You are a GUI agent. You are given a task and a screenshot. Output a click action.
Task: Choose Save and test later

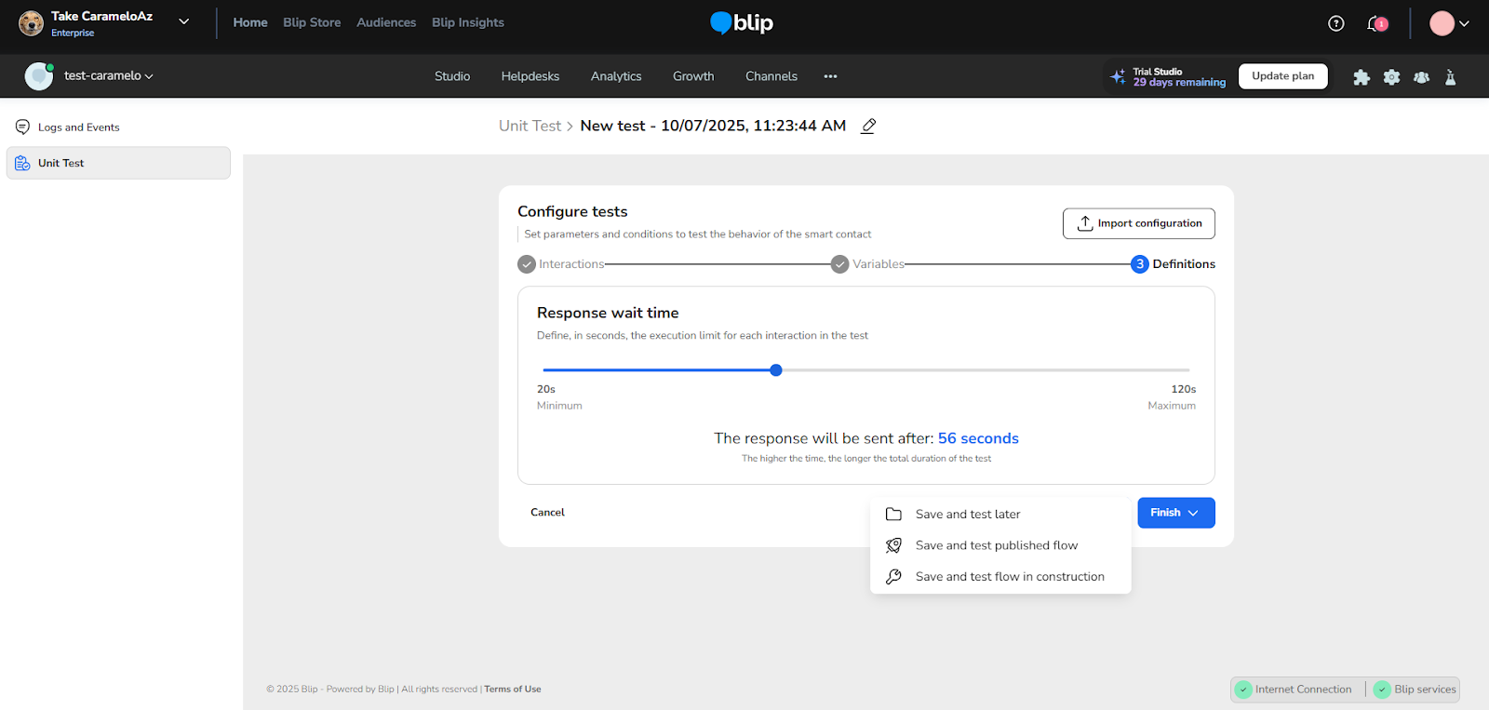pyautogui.click(x=967, y=515)
